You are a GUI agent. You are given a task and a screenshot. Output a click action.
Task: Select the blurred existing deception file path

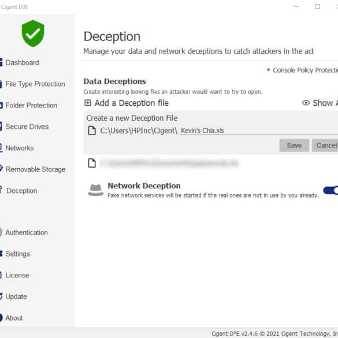[169, 163]
